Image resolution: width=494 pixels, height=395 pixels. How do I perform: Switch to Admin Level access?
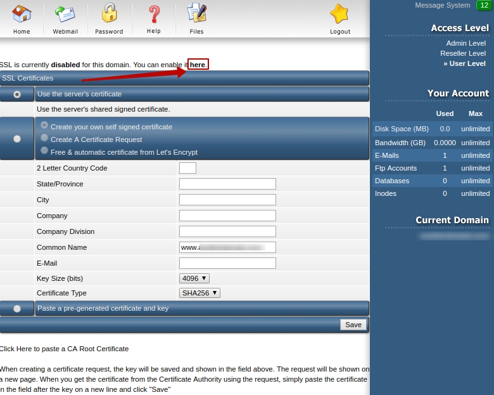click(465, 43)
